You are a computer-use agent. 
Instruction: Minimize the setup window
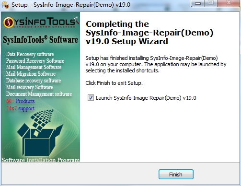pyautogui.click(x=198, y=3)
